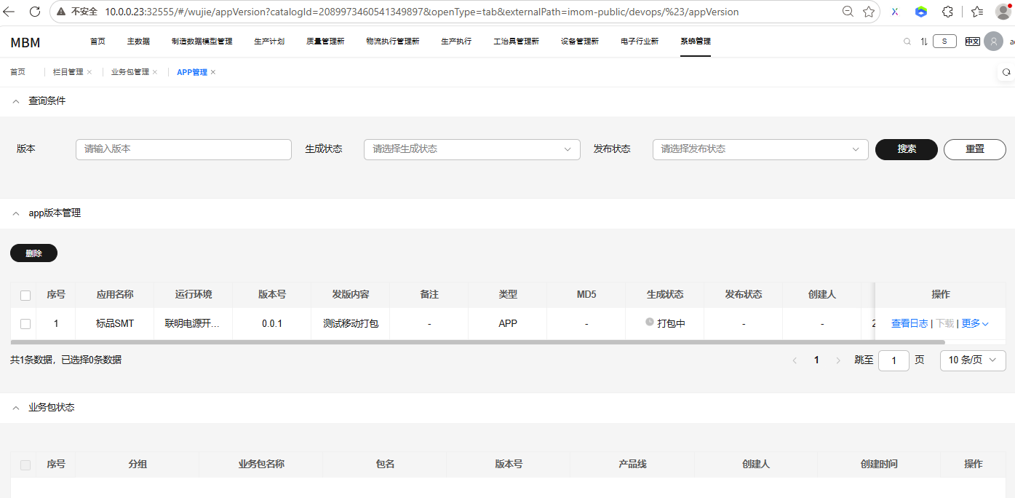Screen dimensions: 1015x498
Task: Close the 业务包管理 tab
Action: click(x=155, y=72)
